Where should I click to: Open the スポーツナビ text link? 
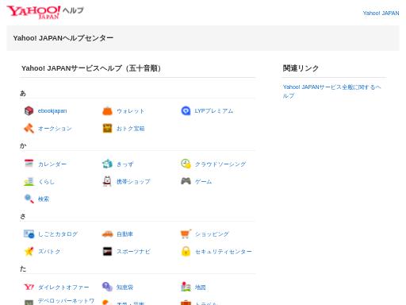[133, 252]
